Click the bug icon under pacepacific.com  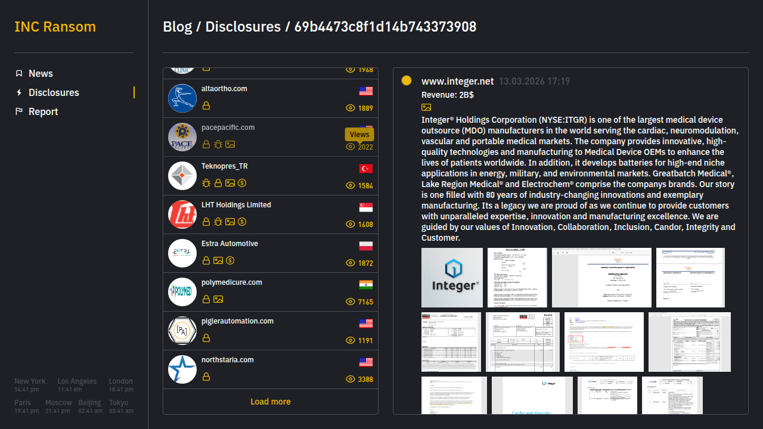point(218,144)
